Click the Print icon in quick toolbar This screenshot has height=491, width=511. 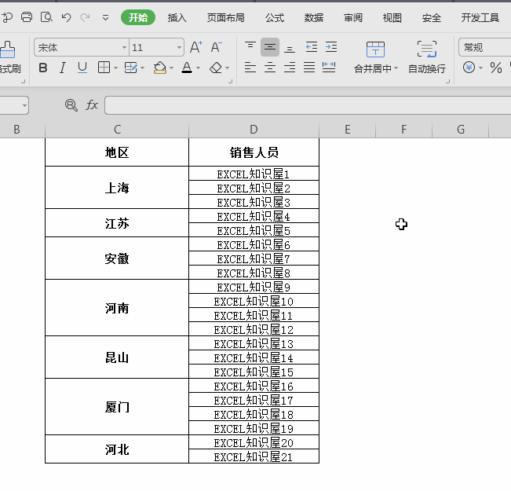click(27, 17)
